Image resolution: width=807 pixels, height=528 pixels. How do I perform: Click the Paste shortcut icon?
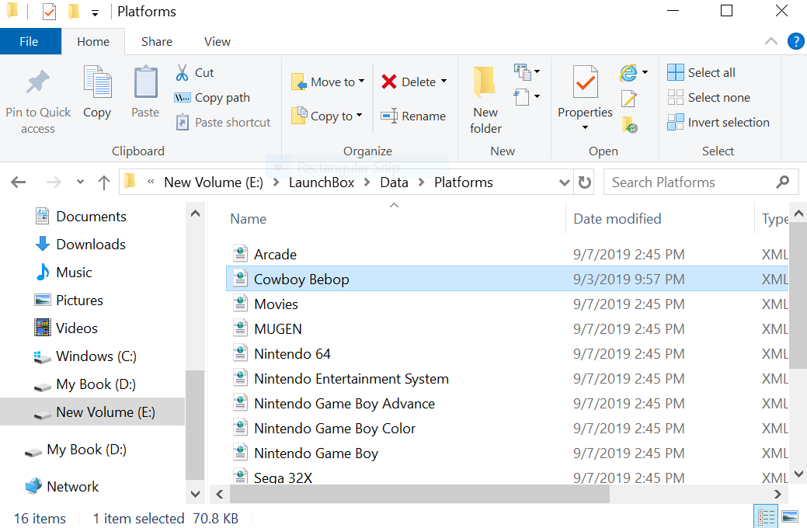pos(183,123)
